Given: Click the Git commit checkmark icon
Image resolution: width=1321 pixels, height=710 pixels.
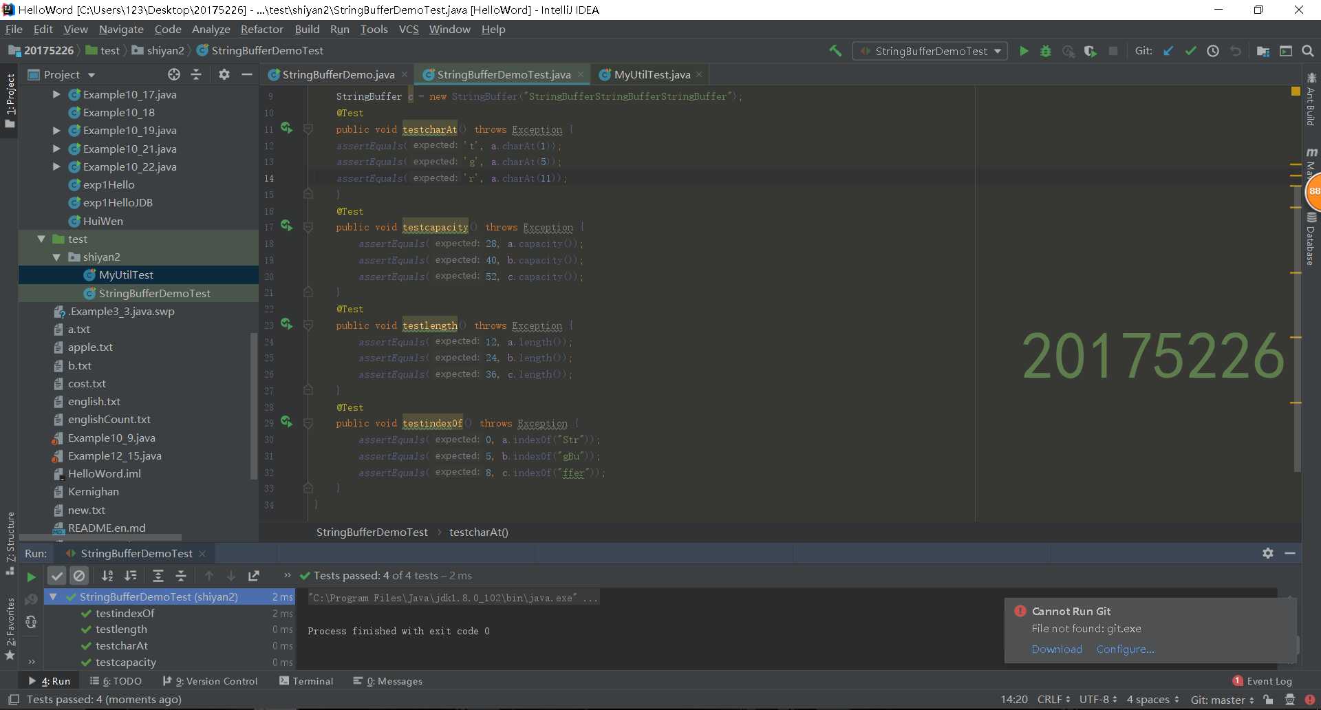Looking at the screenshot, I should (x=1190, y=51).
